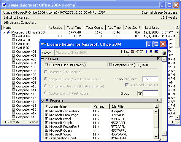Image resolution: width=181 pixels, height=142 pixels.
Task: Close the Limits pane with its X box
Action: [158, 59]
